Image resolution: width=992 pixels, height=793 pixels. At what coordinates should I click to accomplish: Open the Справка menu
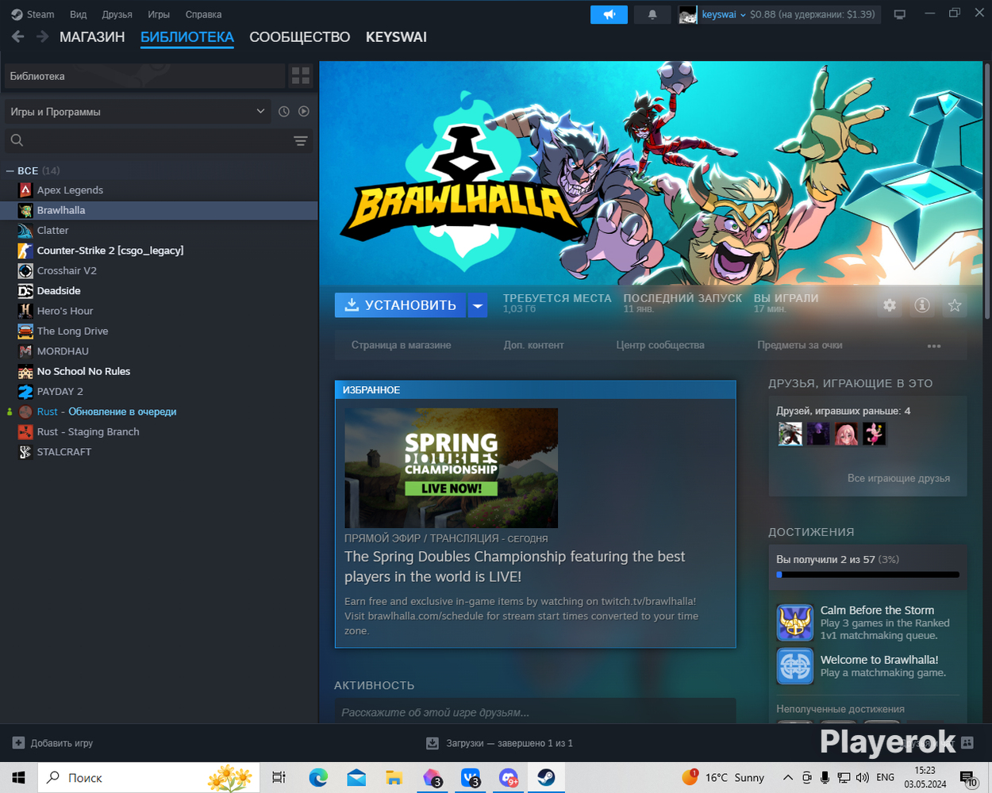(x=203, y=14)
